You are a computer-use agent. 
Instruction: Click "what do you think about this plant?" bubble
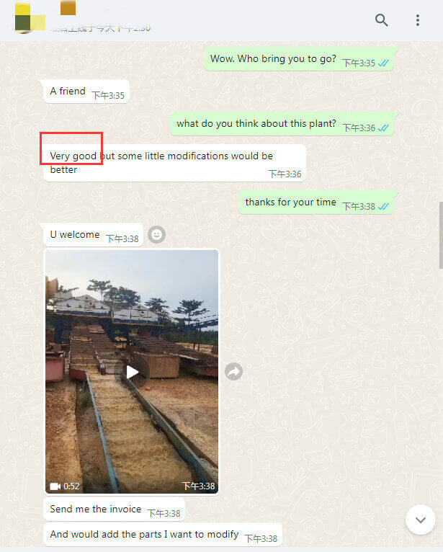click(282, 124)
